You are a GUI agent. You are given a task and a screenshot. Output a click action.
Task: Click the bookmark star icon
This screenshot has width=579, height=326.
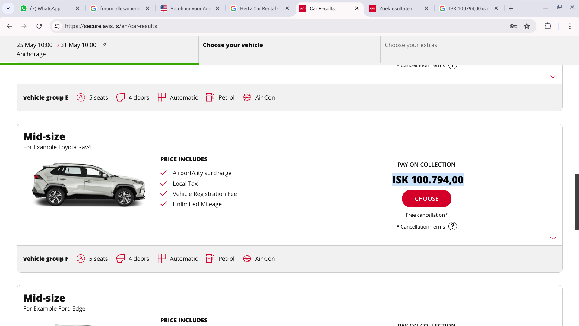tap(527, 26)
